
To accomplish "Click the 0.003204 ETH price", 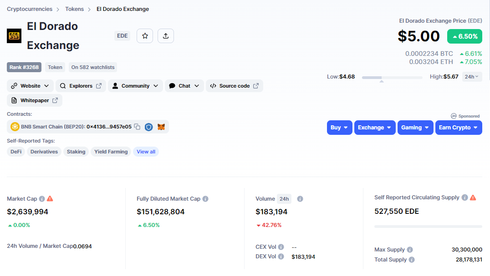I will (x=431, y=62).
